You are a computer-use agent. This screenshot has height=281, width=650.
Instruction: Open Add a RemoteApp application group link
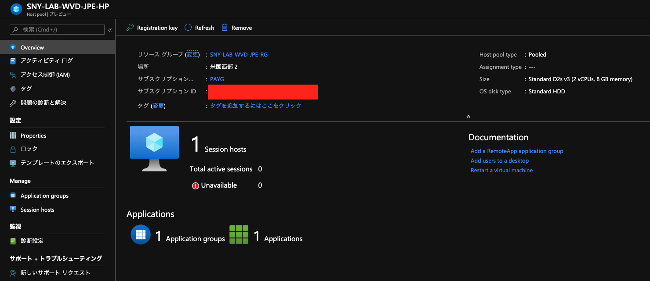pyautogui.click(x=517, y=151)
